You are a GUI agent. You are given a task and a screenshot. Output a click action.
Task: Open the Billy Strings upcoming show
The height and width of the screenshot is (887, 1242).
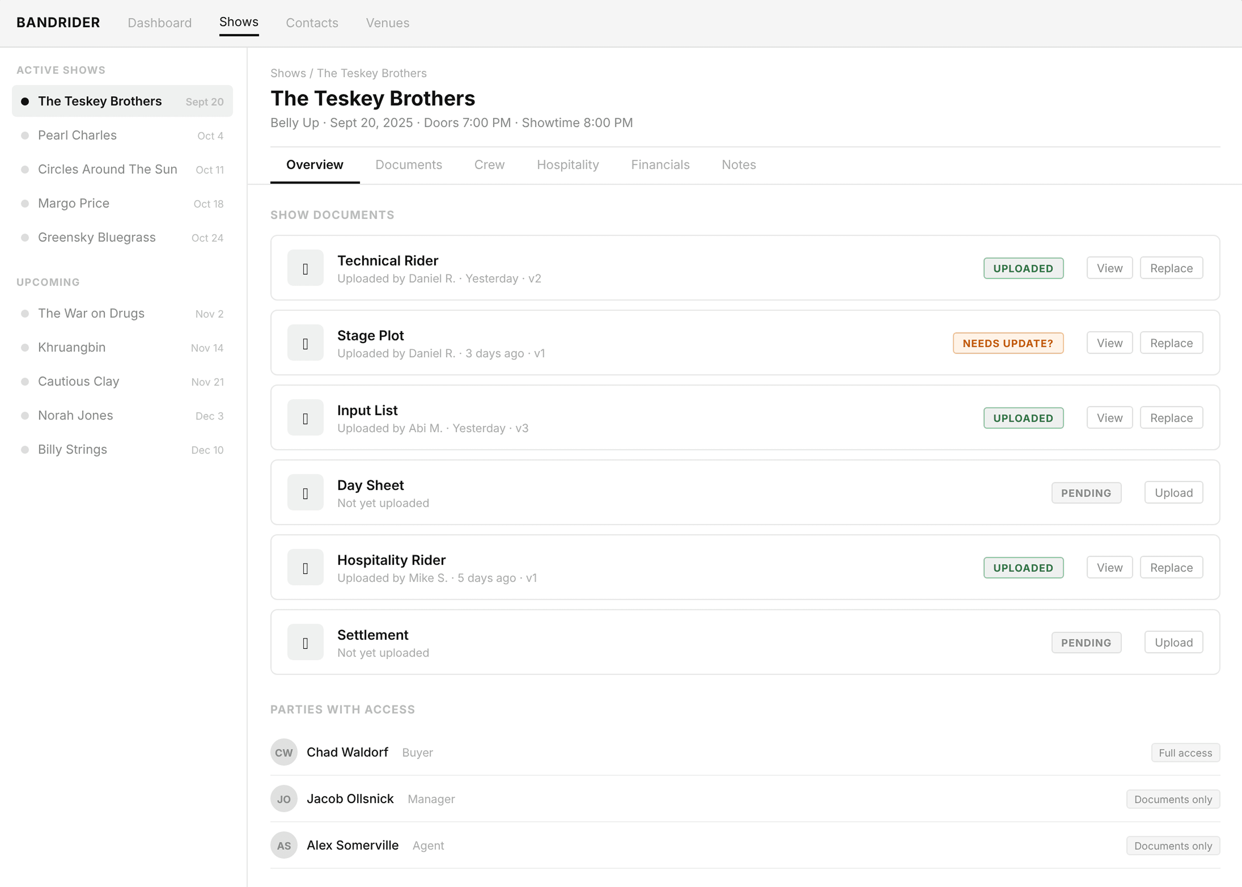73,450
